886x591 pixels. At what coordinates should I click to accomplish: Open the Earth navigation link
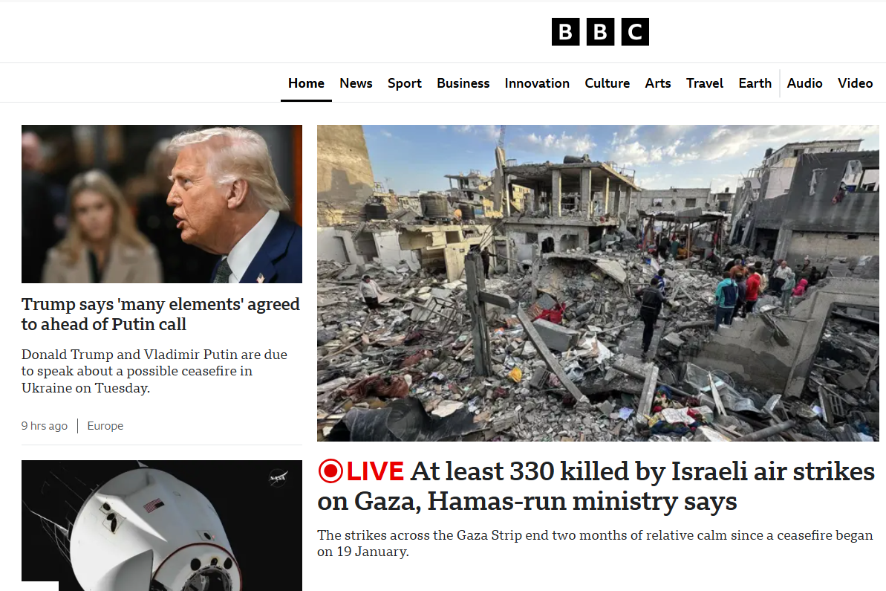(x=755, y=83)
